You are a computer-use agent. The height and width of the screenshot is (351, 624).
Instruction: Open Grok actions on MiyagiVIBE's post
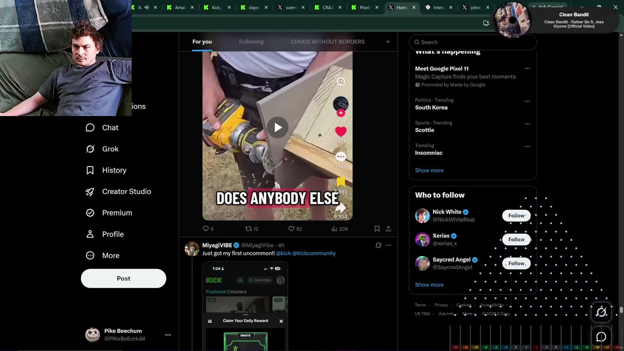pyautogui.click(x=378, y=245)
